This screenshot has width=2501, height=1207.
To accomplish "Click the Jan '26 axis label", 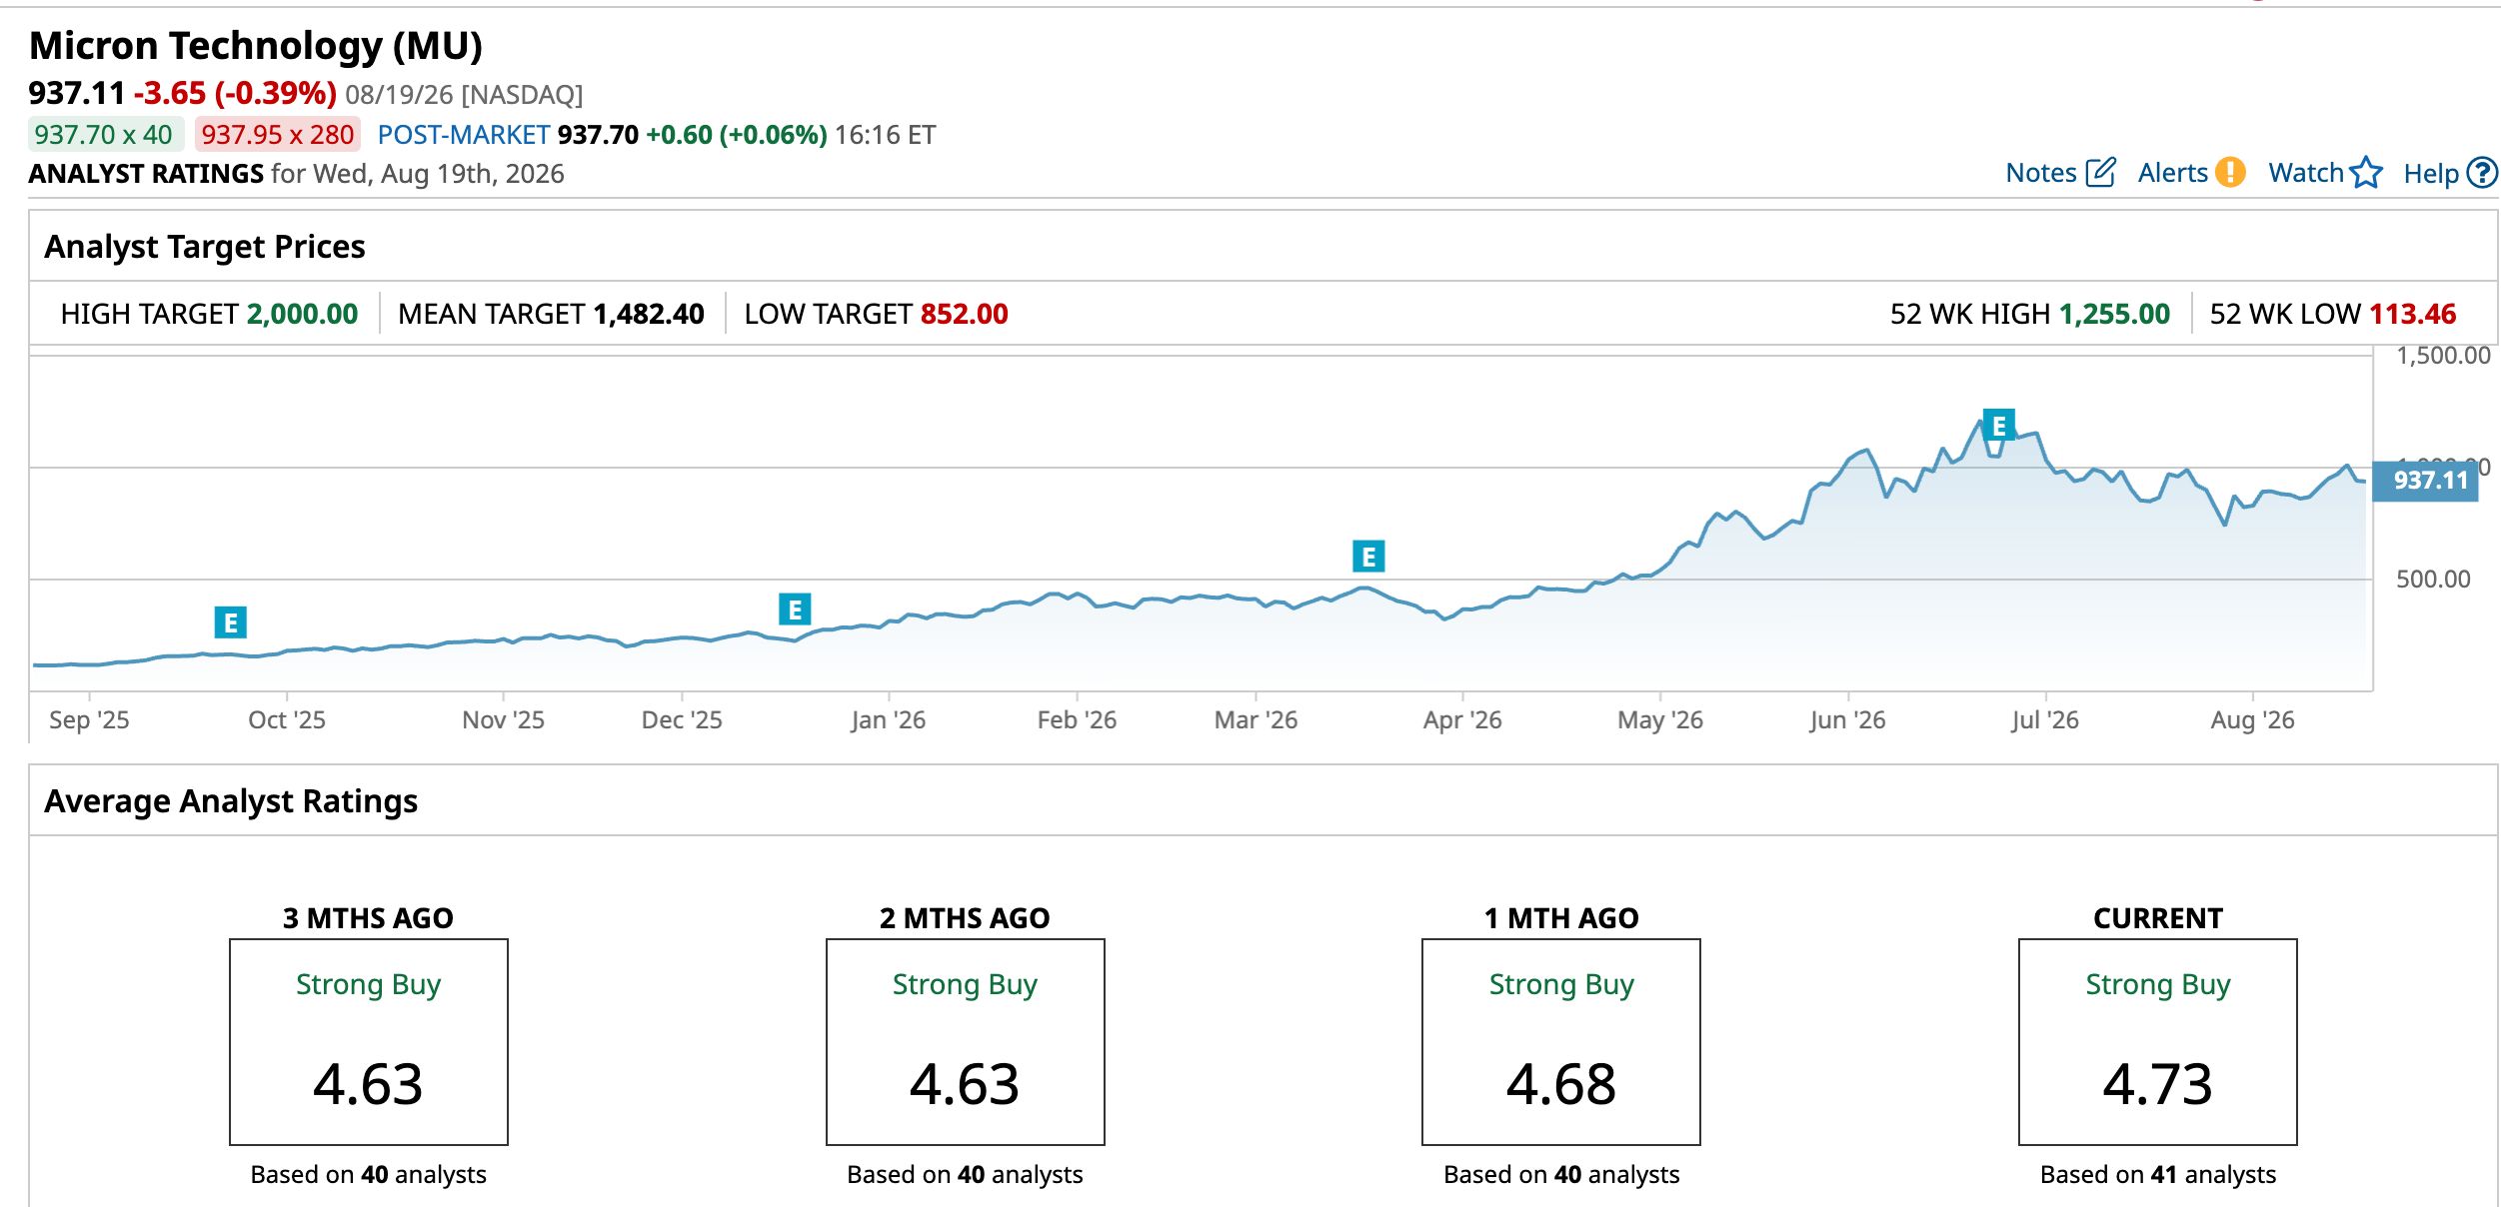I will [888, 720].
